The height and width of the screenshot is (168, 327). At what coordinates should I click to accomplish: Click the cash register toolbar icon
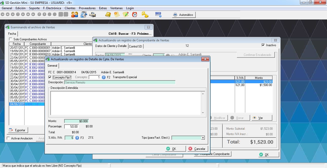(84, 15)
